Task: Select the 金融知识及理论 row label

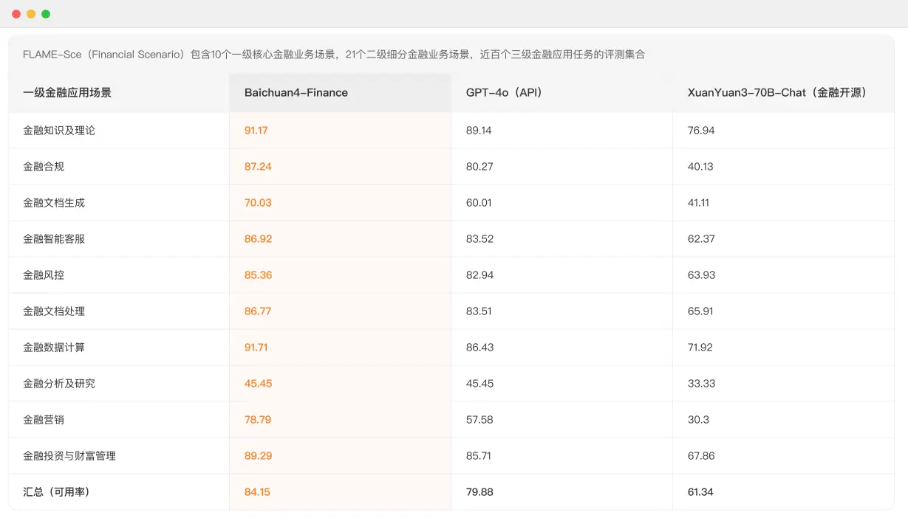Action: point(57,131)
